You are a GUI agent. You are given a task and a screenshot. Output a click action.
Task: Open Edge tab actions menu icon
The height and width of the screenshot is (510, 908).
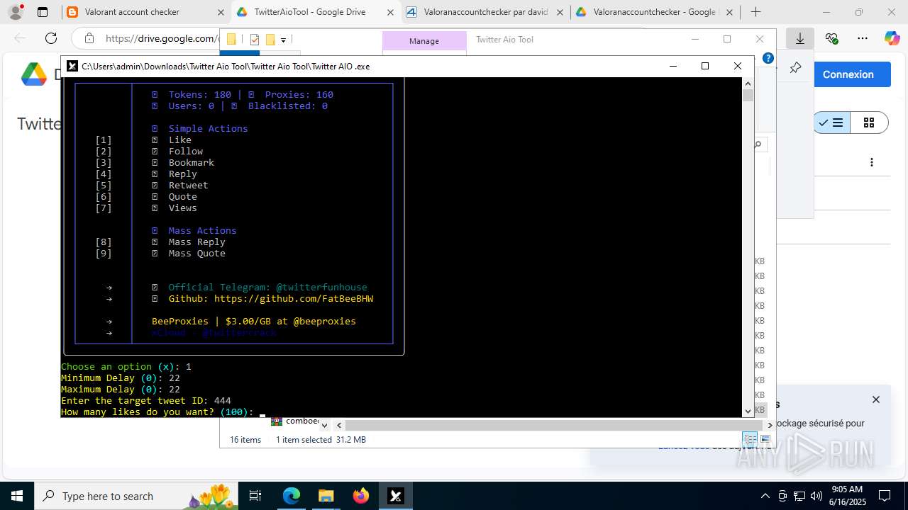tap(43, 12)
